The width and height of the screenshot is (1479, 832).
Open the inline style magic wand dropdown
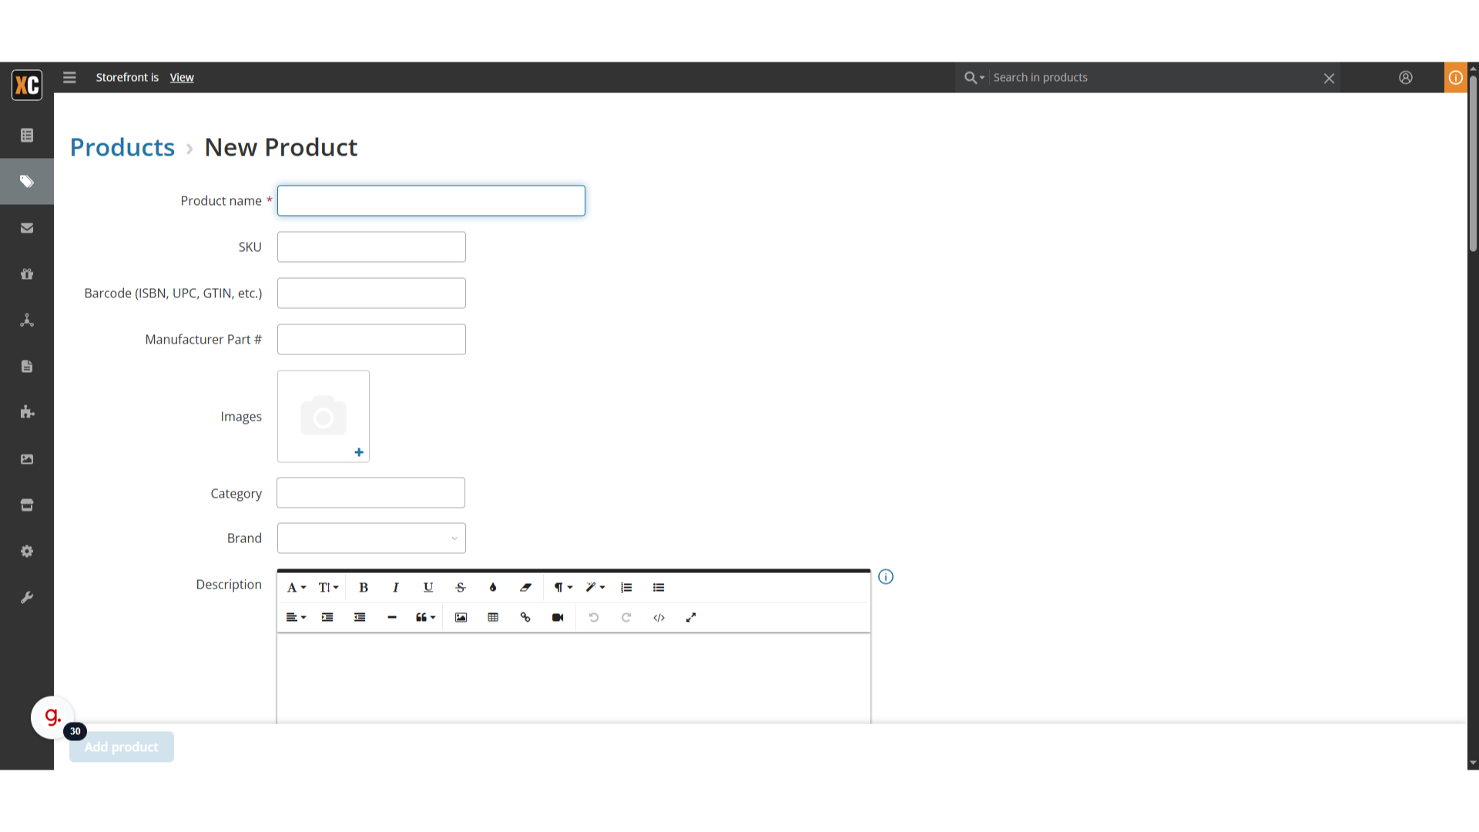coord(595,588)
